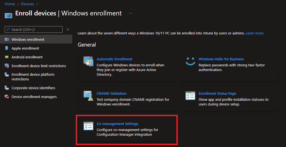Click the Android enrollment sidebar icon
Image resolution: width=286 pixels, height=147 pixels.
click(7, 57)
